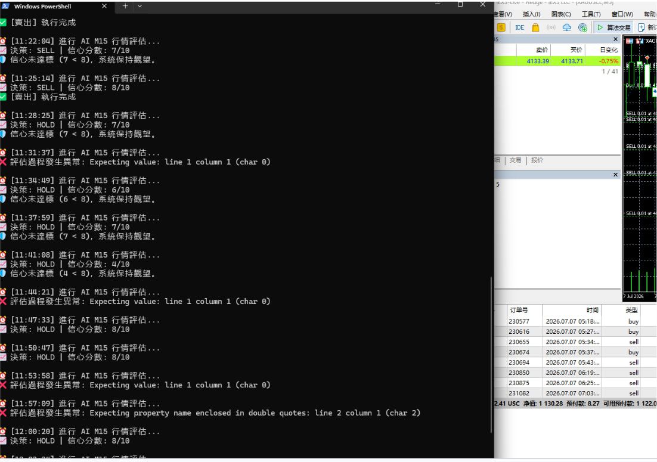The height and width of the screenshot is (462, 657).
Task: Click the new order document icon
Action: tap(641, 27)
